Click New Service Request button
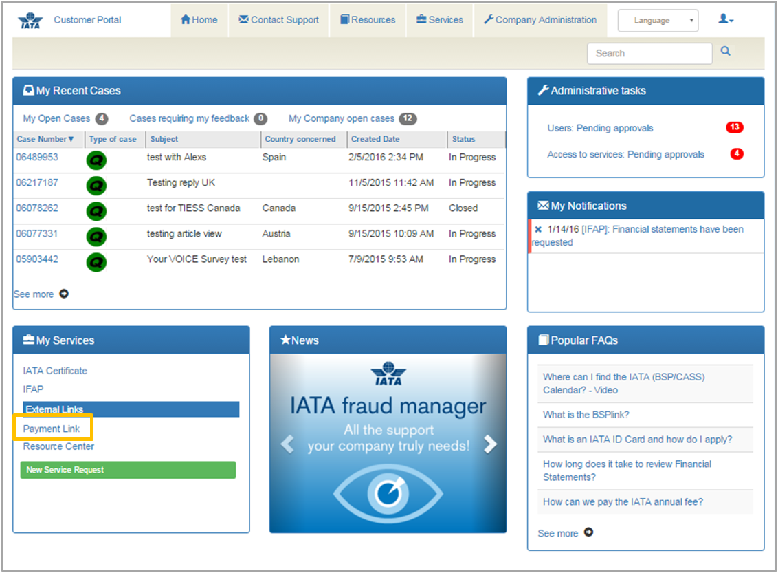This screenshot has height=573, width=778. (128, 470)
